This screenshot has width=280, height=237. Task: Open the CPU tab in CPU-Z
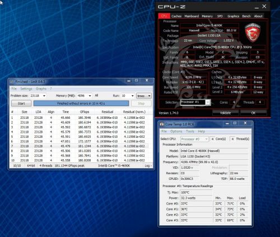[164, 16]
